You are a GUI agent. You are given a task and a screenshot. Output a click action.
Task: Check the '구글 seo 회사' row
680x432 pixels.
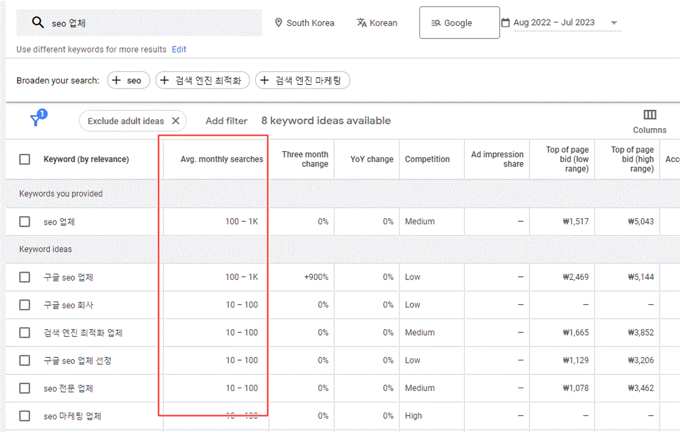[x=25, y=305]
